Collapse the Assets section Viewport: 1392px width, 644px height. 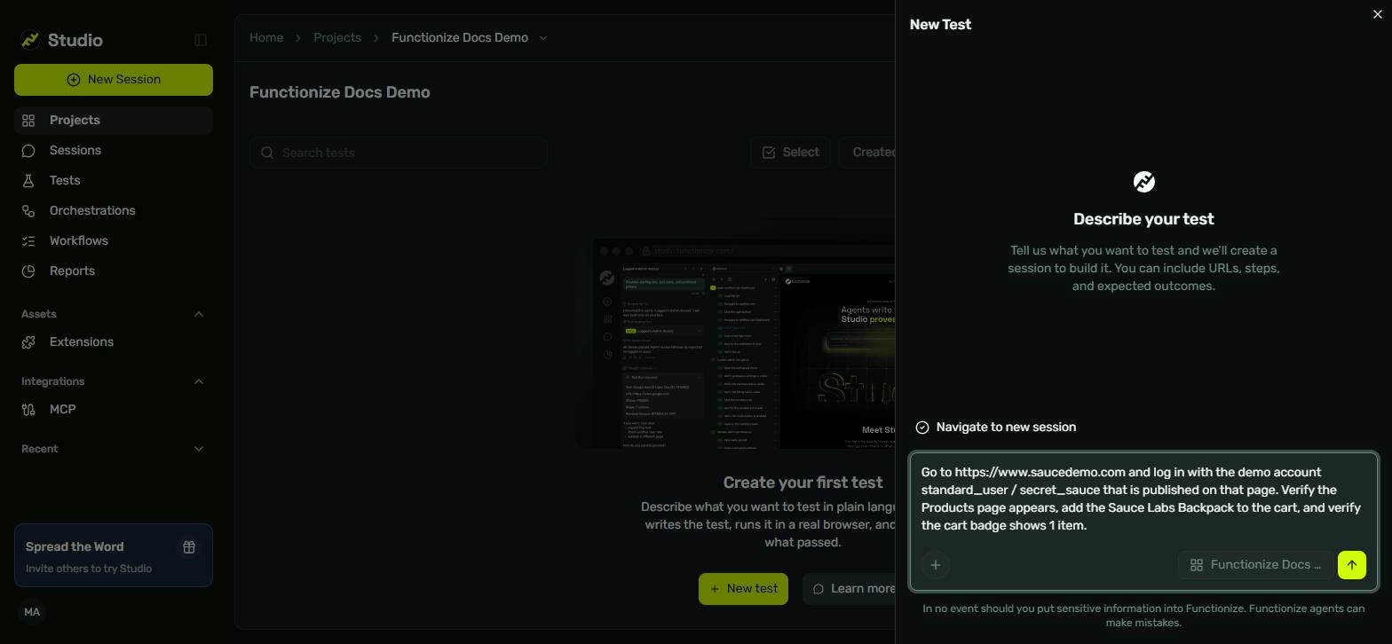tap(199, 314)
